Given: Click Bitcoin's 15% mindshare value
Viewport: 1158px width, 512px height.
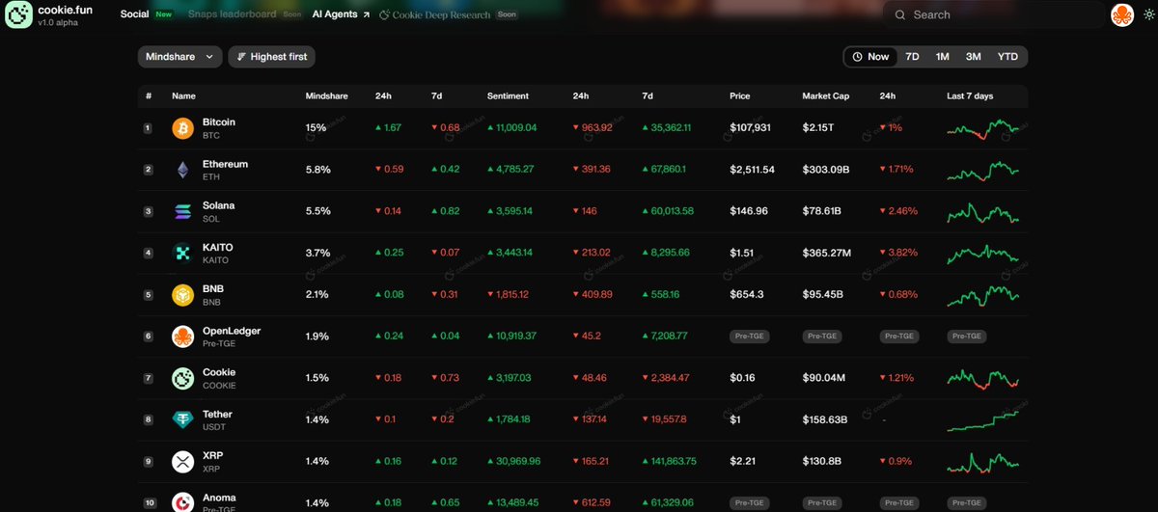Looking at the screenshot, I should coord(317,128).
